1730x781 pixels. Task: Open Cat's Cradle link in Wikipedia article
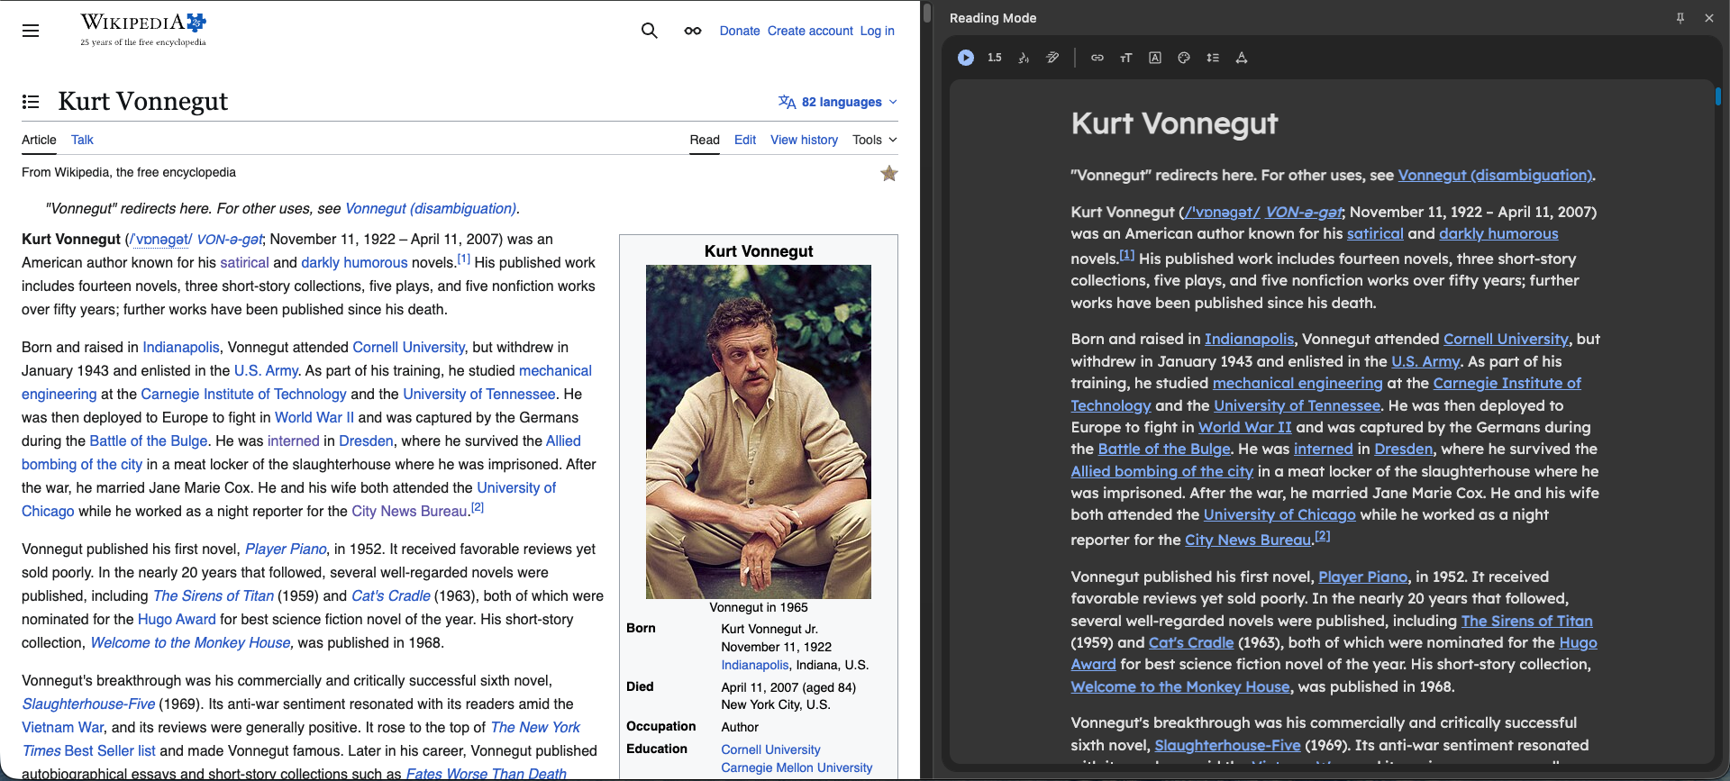click(390, 595)
